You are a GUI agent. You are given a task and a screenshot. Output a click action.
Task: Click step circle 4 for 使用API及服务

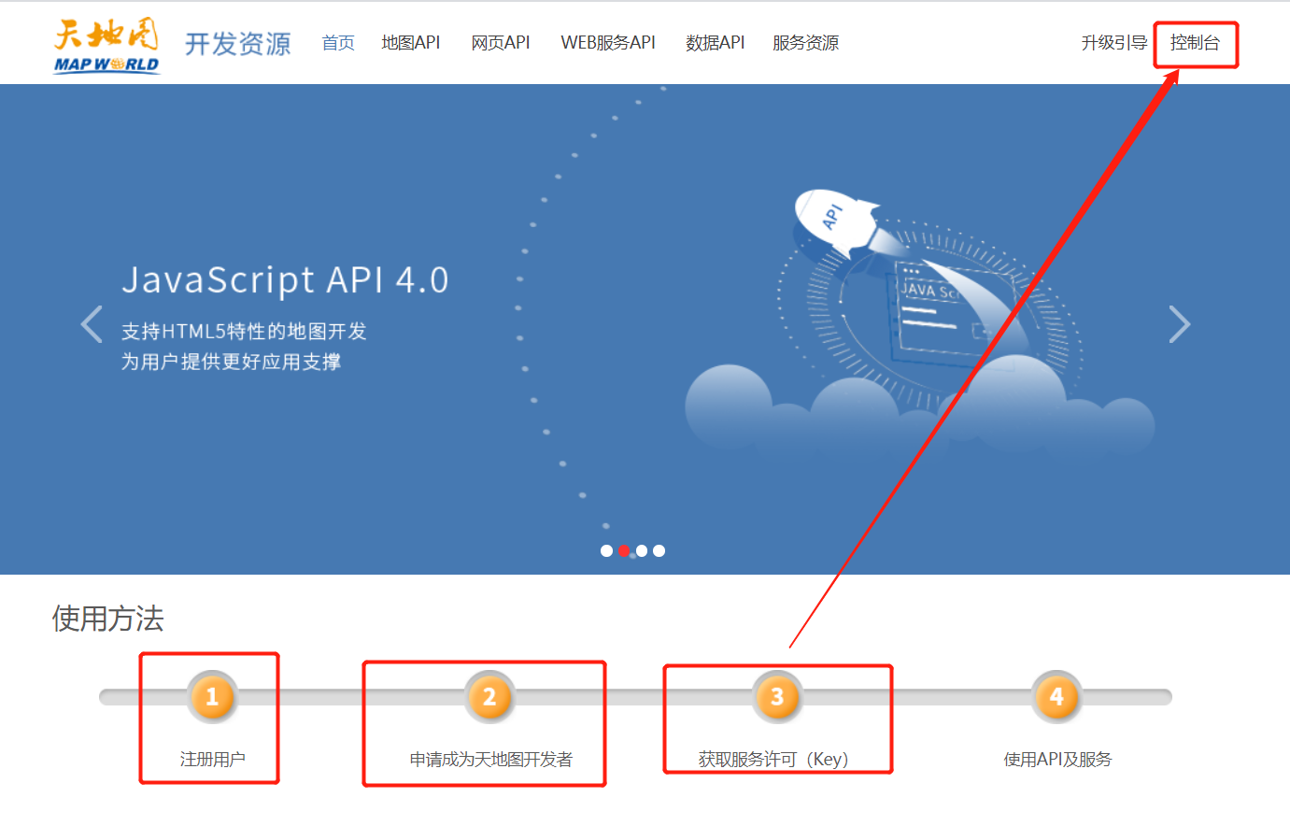click(x=1056, y=696)
